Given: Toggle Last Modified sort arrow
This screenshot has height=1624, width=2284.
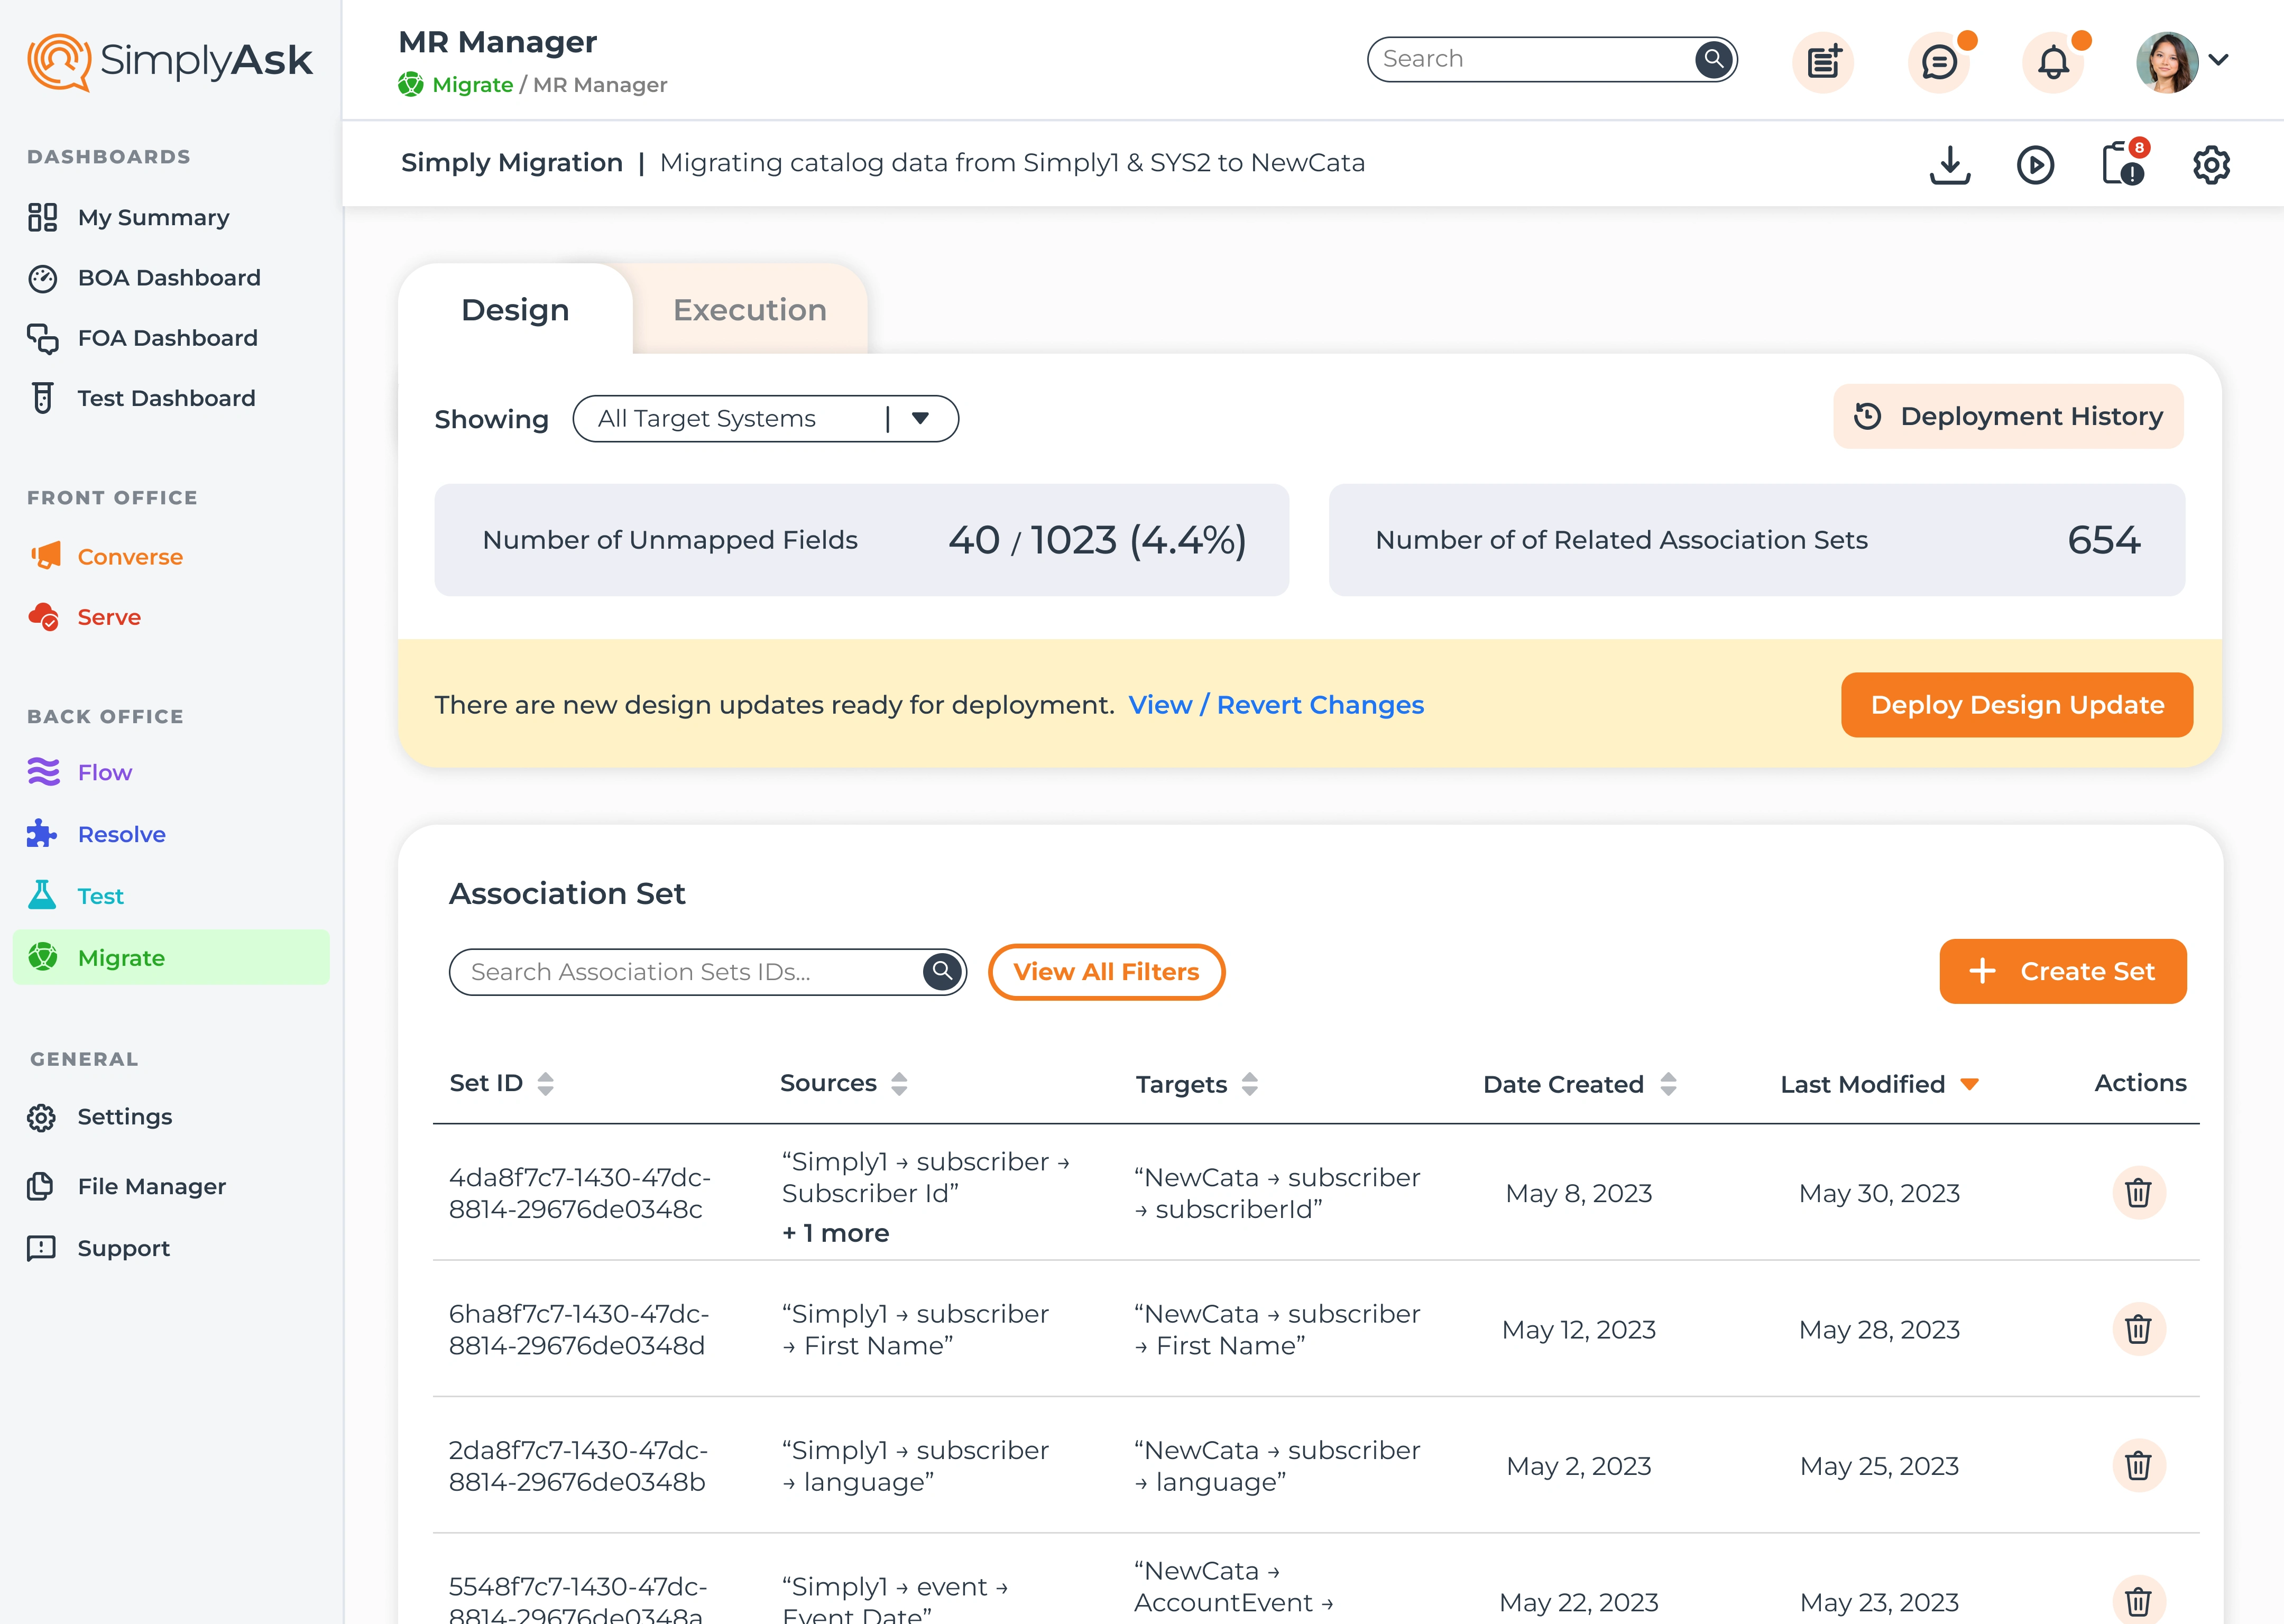Looking at the screenshot, I should pyautogui.click(x=1970, y=1085).
